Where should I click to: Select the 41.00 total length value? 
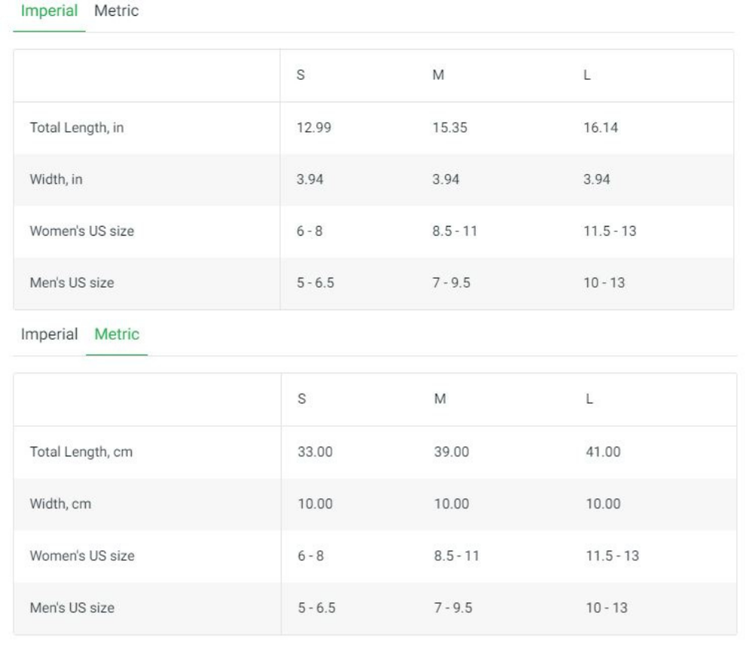[x=603, y=452]
